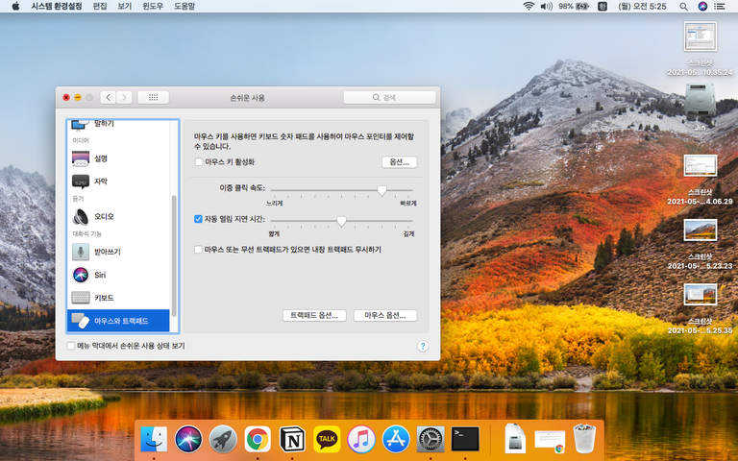Open 트랙패드 옵션... button
Screen dimensions: 738x461
pyautogui.click(x=314, y=315)
